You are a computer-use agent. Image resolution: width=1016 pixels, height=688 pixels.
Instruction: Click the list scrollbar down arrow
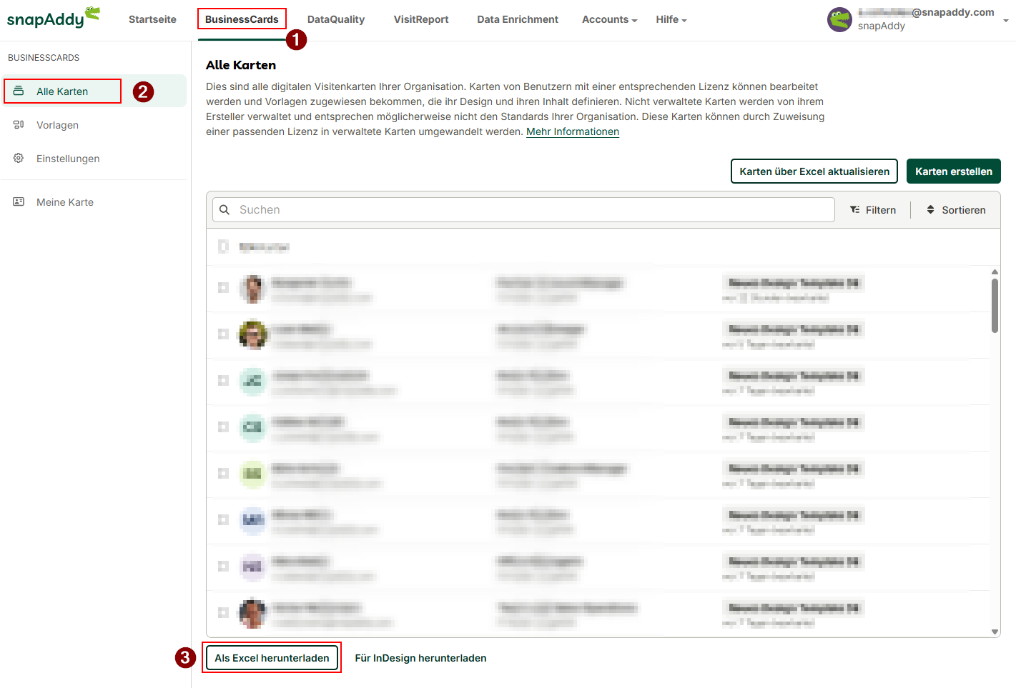coord(995,632)
